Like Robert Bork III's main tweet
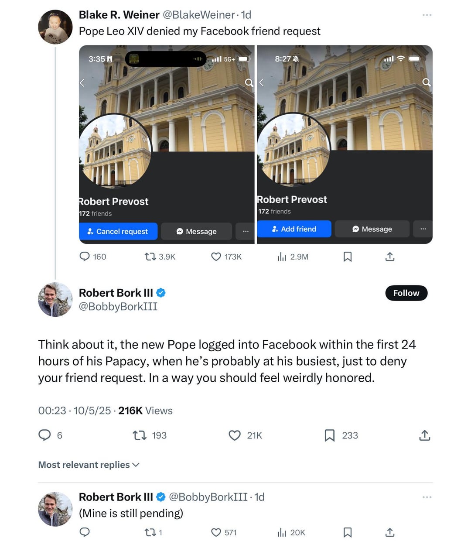 tap(235, 435)
